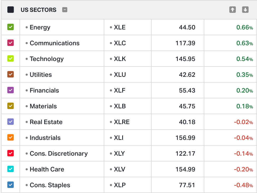Click the sort descending down-arrow icon
257x193 pixels.
coord(245,10)
